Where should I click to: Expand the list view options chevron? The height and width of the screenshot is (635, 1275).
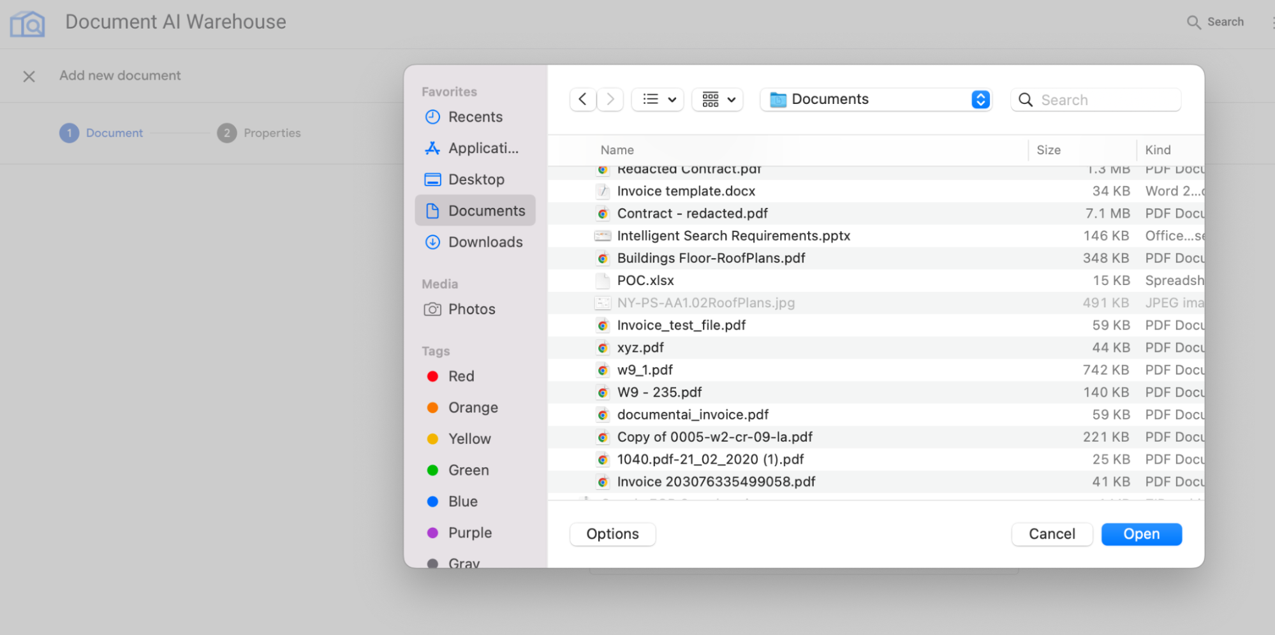point(671,99)
